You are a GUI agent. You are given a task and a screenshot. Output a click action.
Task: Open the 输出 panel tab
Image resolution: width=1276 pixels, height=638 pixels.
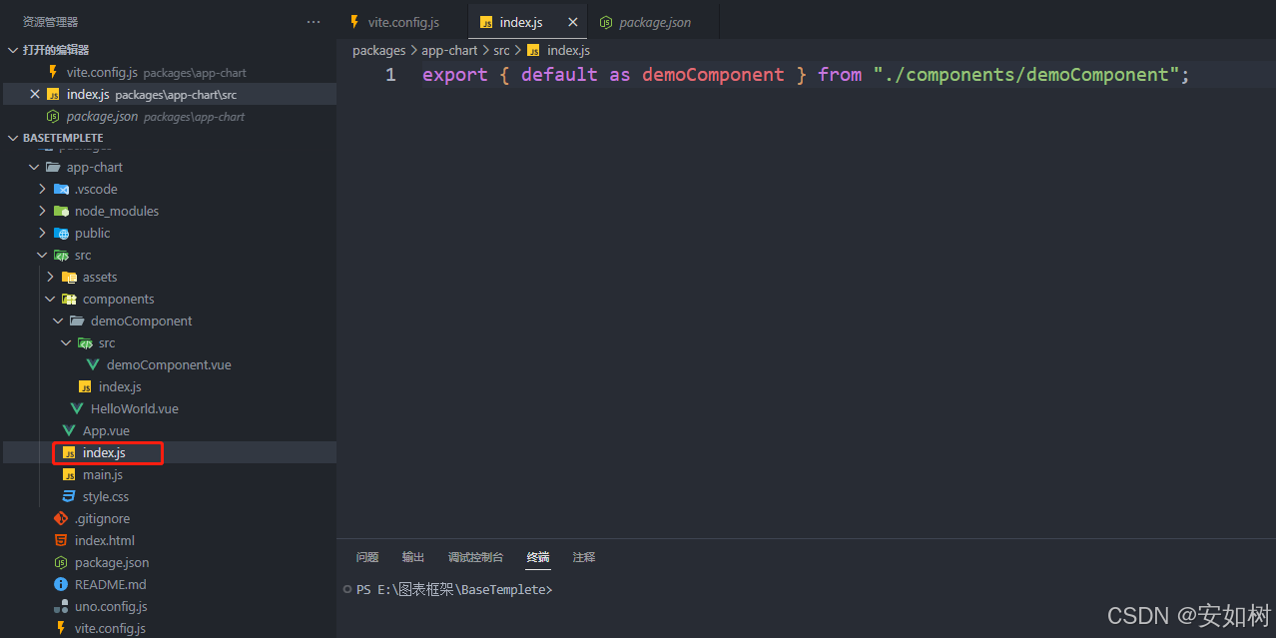[412, 557]
